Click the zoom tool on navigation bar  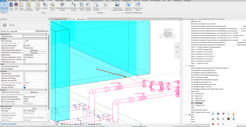click(x=177, y=52)
